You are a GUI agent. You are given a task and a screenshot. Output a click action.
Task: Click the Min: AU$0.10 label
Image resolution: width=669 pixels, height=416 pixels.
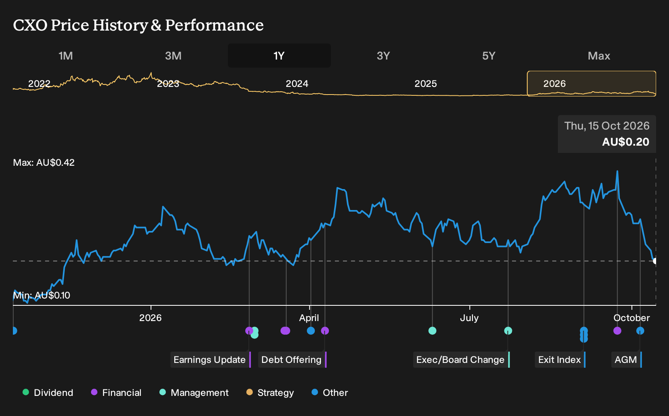coord(41,295)
